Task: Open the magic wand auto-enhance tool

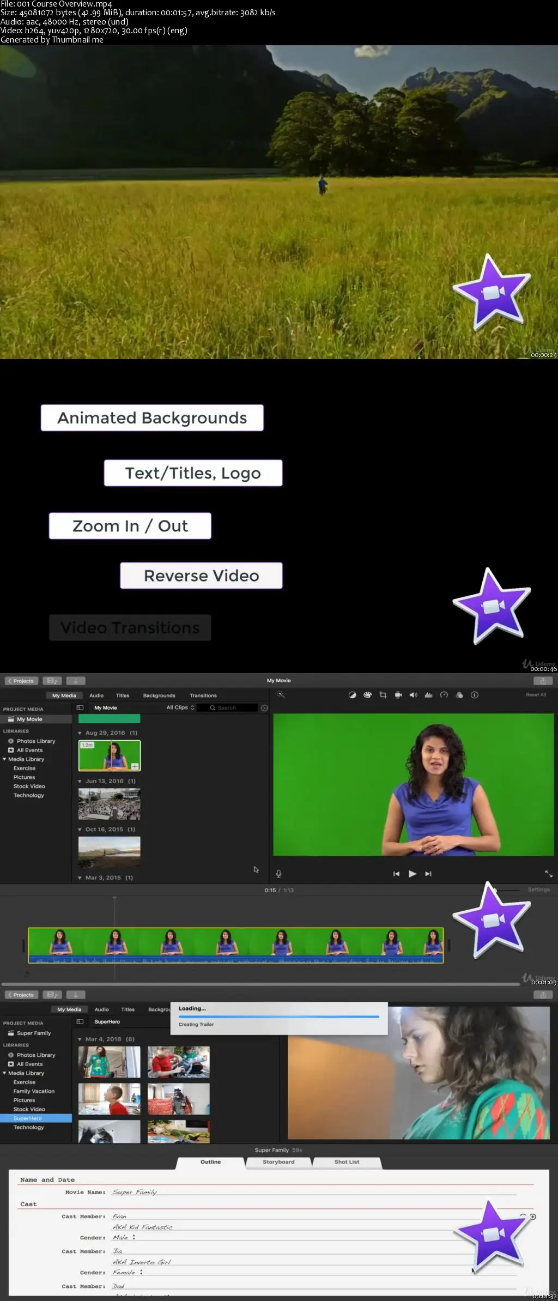Action: tap(281, 694)
